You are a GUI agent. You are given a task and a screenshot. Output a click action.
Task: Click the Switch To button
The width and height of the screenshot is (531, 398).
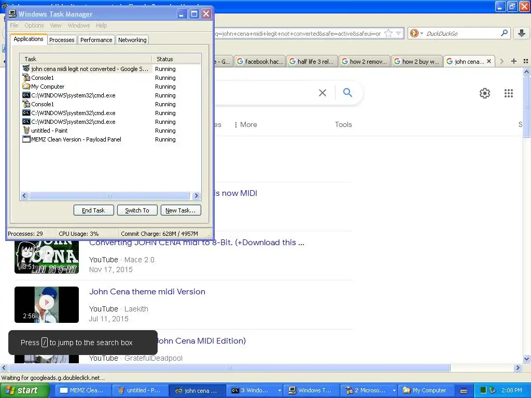137,210
